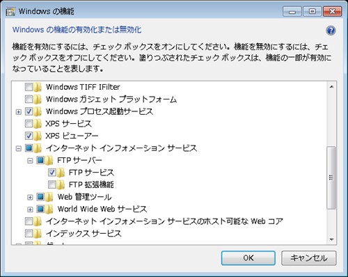Click folder icon beside Windows TIFF IFilter
The height and width of the screenshot is (277, 348).
tap(38, 87)
